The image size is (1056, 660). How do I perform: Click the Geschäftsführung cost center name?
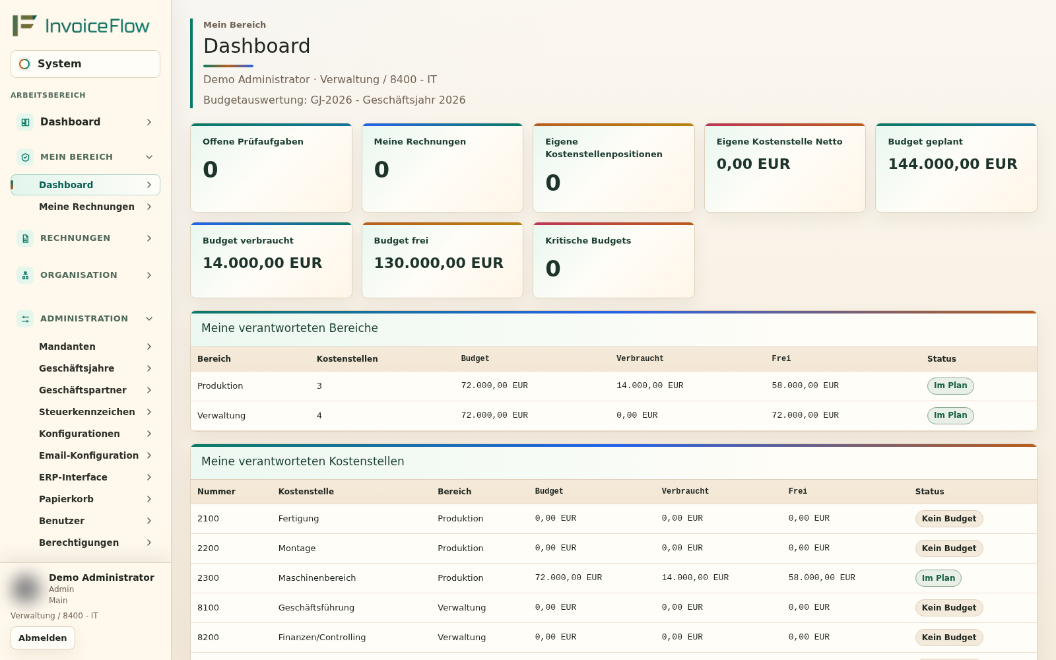[x=316, y=608]
